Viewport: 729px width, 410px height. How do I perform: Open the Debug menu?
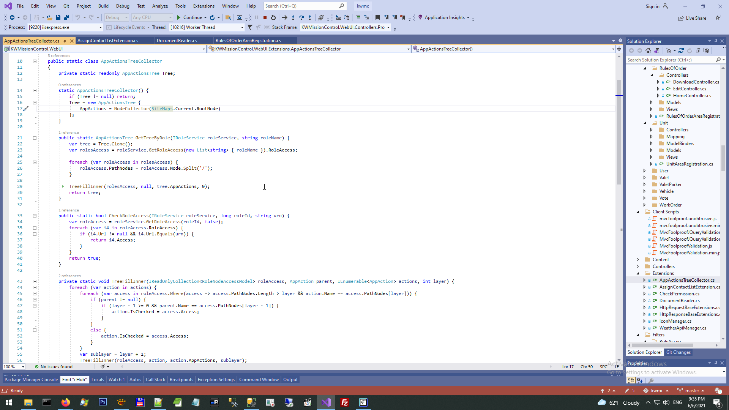coord(122,6)
